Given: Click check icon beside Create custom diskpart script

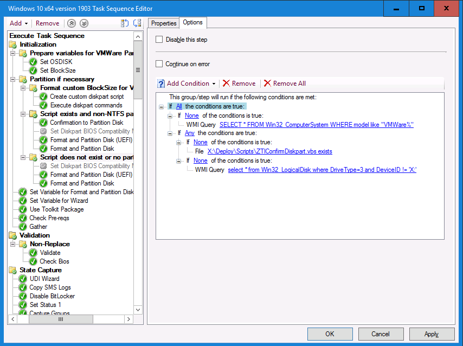Looking at the screenshot, I should tap(43, 97).
